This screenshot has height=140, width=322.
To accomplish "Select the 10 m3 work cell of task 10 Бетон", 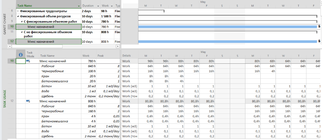I will click(x=89, y=86).
